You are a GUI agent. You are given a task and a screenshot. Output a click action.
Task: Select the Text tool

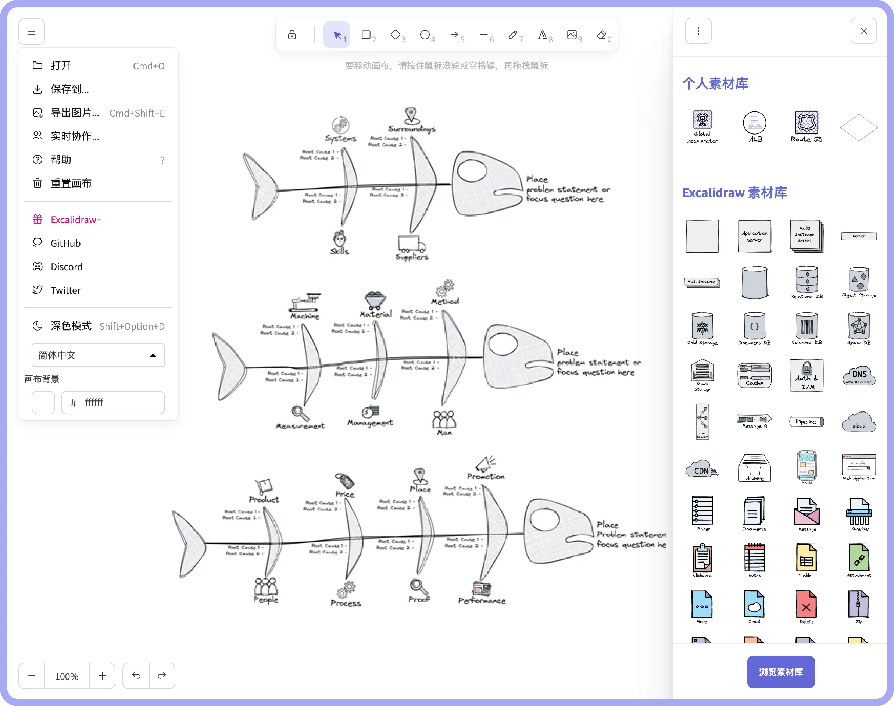click(x=543, y=35)
